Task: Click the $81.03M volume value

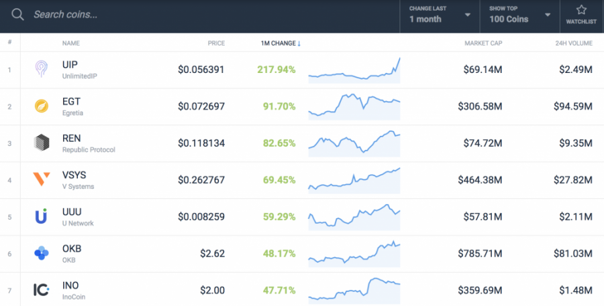Action: coord(573,253)
